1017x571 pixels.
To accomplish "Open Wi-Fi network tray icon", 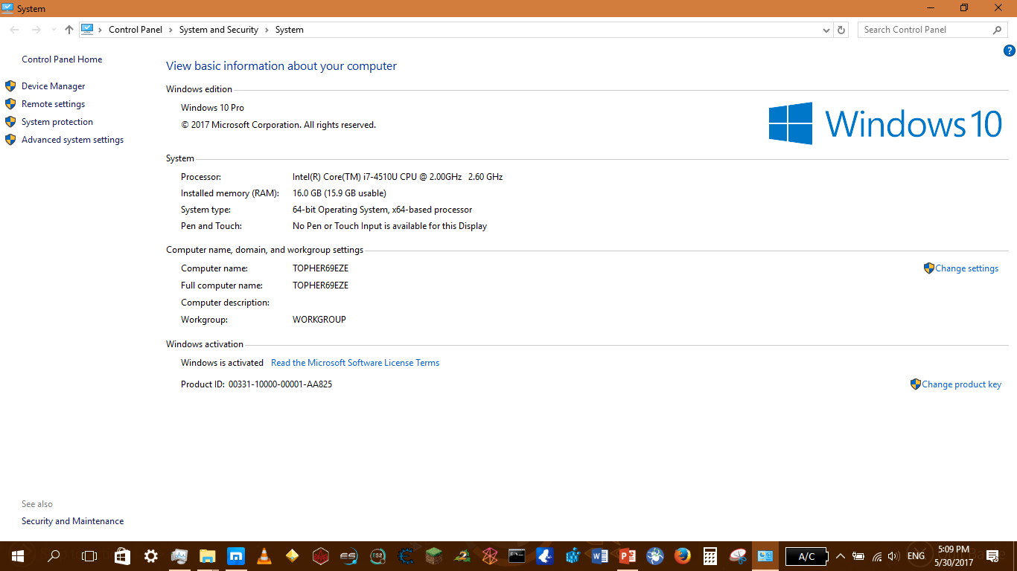I will [877, 556].
